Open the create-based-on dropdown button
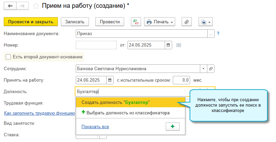Viewport: 276px width, 142px height. click(x=205, y=22)
